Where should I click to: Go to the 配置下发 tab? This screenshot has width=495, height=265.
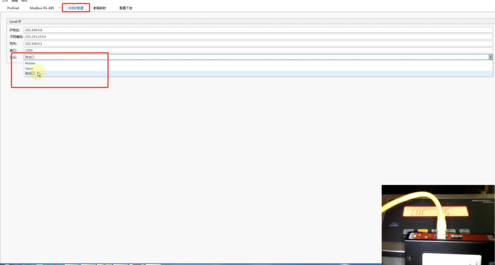pyautogui.click(x=126, y=8)
